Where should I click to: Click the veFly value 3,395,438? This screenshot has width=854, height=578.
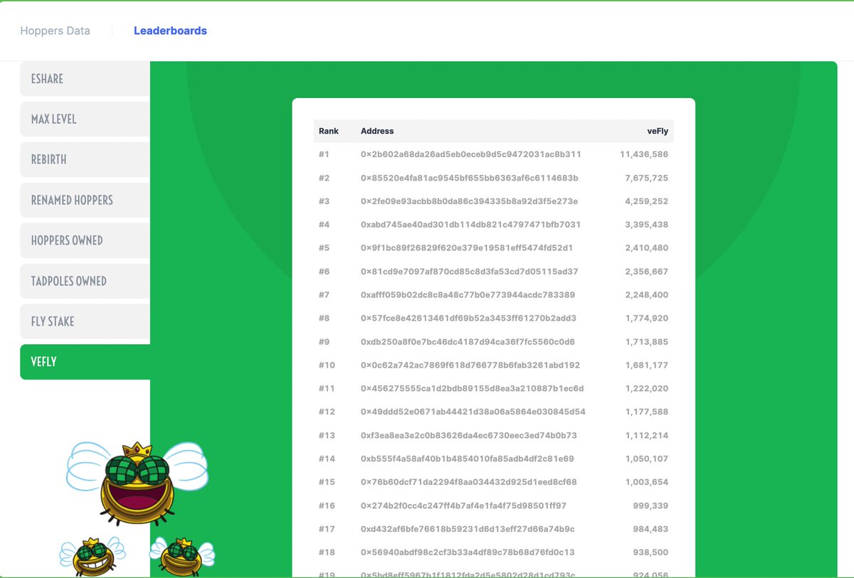647,225
